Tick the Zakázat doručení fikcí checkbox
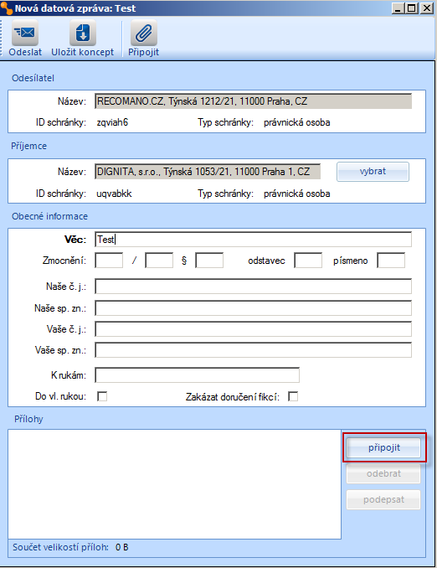The width and height of the screenshot is (437, 568). tap(293, 396)
